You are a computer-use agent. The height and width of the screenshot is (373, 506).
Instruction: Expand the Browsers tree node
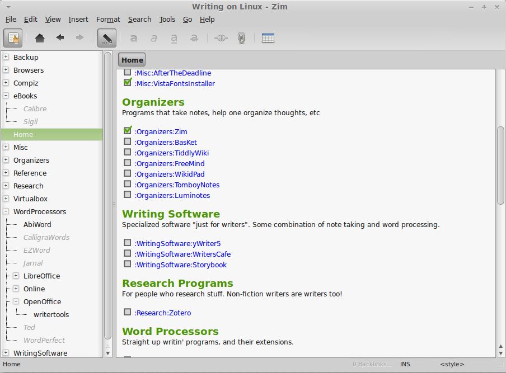[6, 70]
